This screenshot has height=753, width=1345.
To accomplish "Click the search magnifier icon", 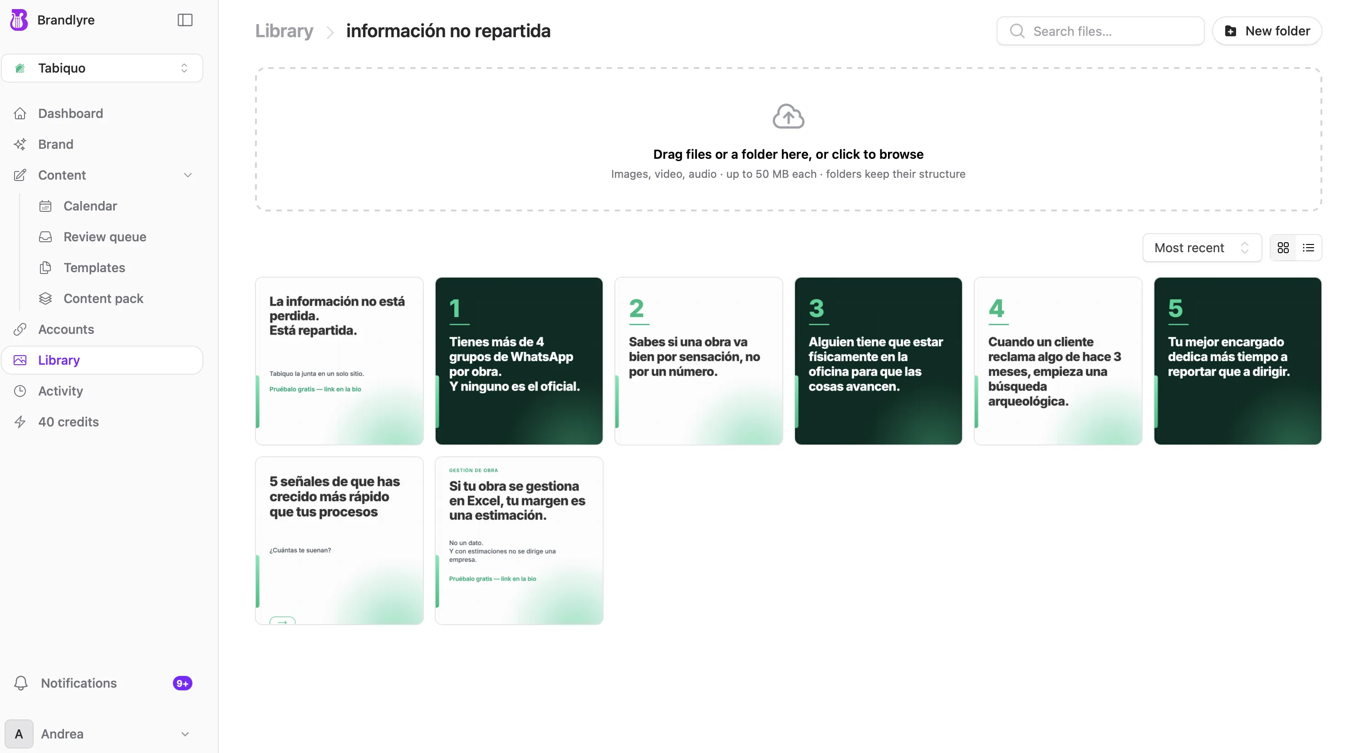I will pos(1017,31).
